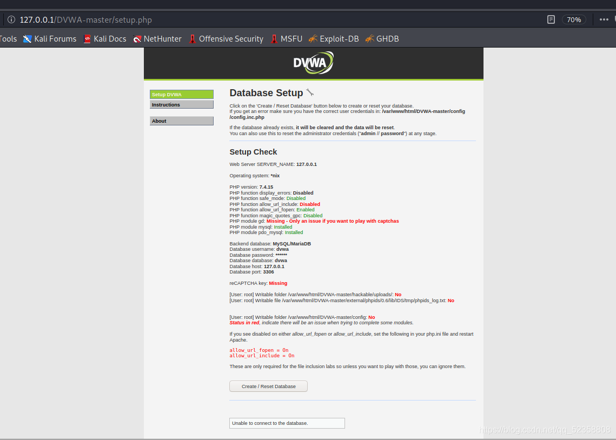Click Disabled status for magic_quotes_gpc

pyautogui.click(x=313, y=216)
